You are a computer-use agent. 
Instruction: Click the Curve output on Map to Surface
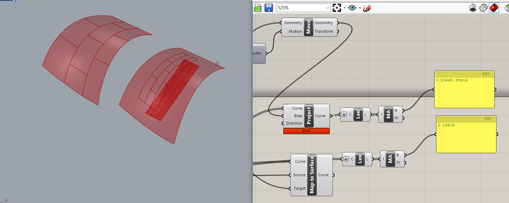point(323,175)
